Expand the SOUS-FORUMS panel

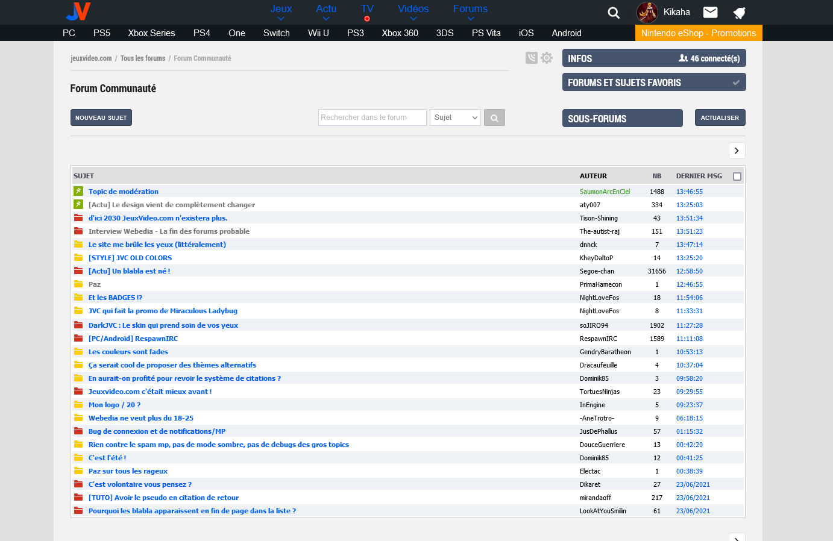pyautogui.click(x=623, y=118)
